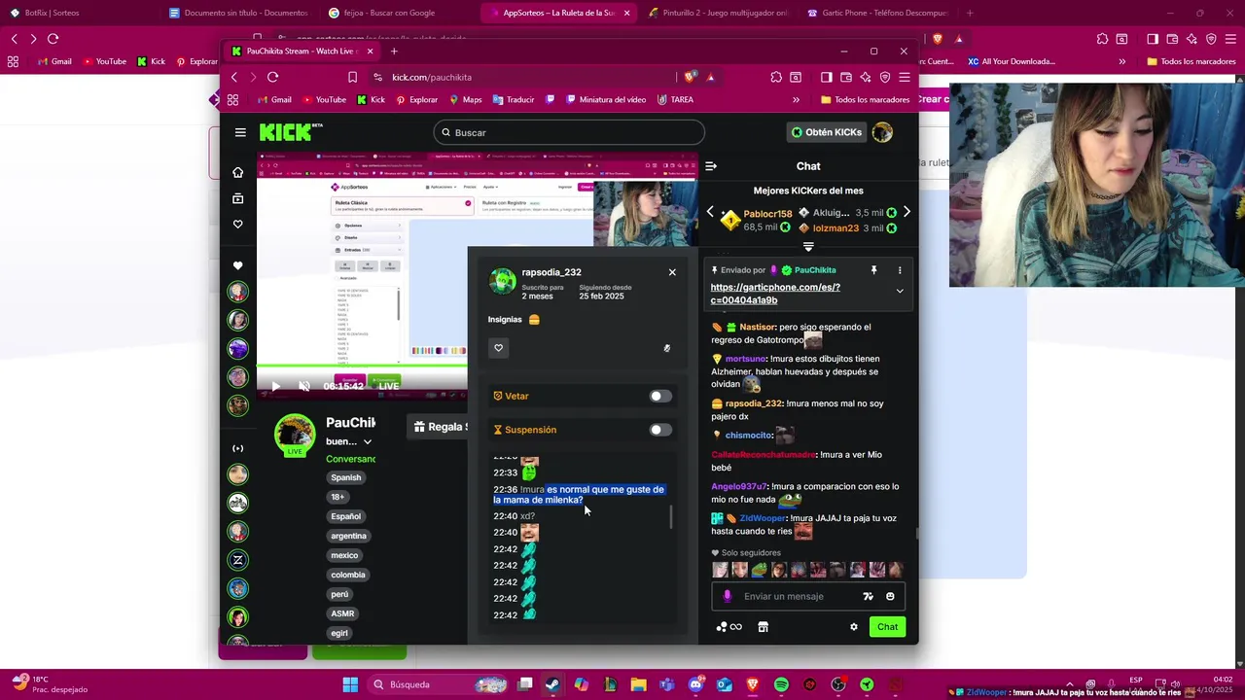
Task: Open Spotify from the taskbar
Action: point(781,684)
